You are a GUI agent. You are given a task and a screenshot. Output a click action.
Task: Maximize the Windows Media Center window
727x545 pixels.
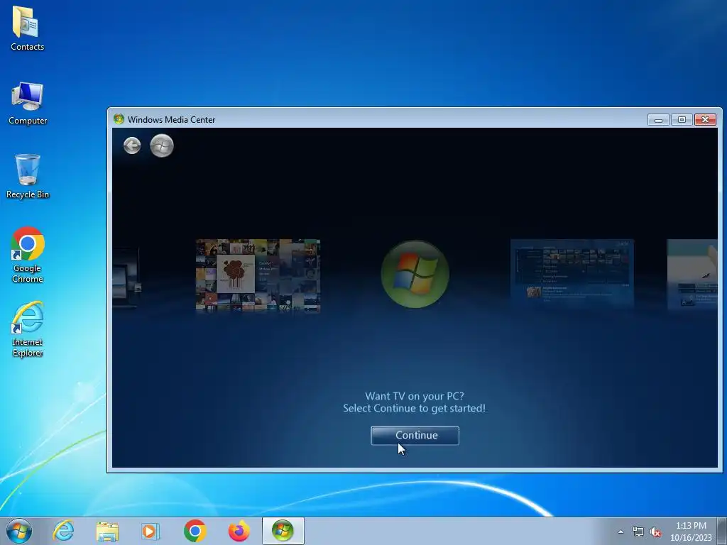pos(682,119)
